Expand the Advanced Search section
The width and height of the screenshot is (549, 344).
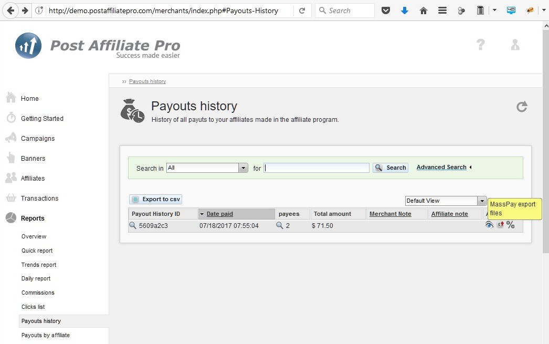click(x=441, y=168)
